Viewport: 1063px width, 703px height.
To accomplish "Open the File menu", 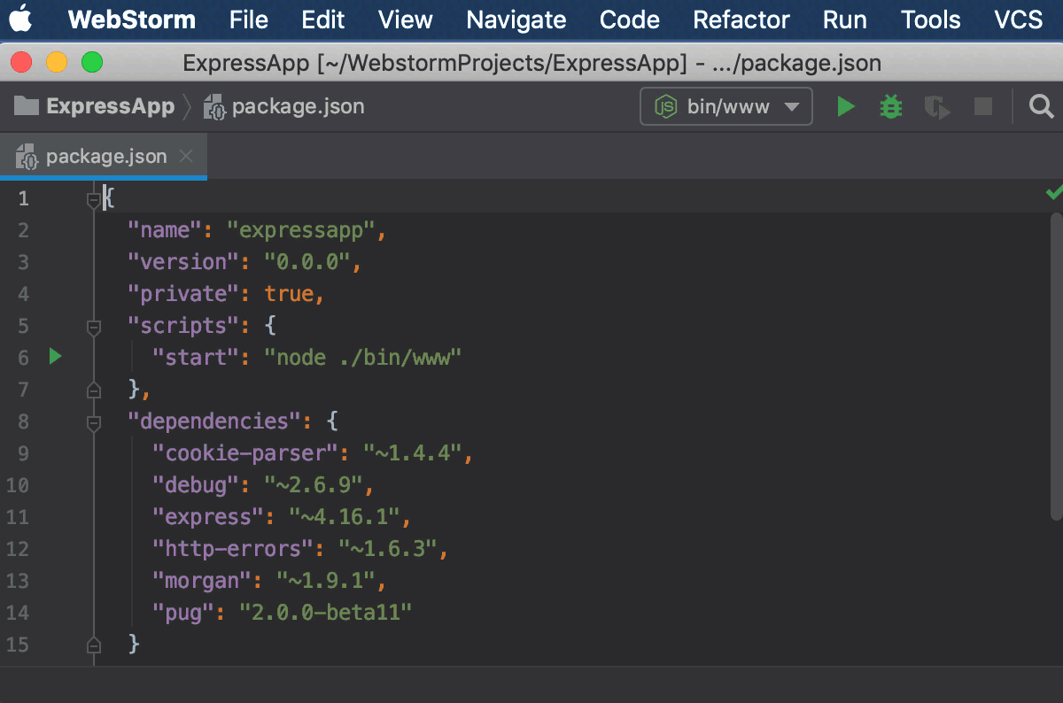I will [249, 19].
